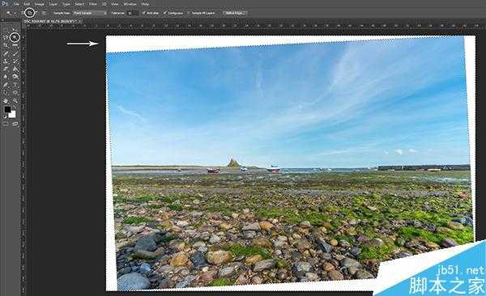Image resolution: width=486 pixels, height=296 pixels.
Task: Enable Sample All Layers checkbox
Action: pyautogui.click(x=189, y=13)
